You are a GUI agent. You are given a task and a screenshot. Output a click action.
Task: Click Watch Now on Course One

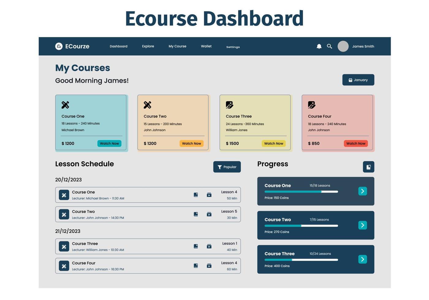[109, 143]
